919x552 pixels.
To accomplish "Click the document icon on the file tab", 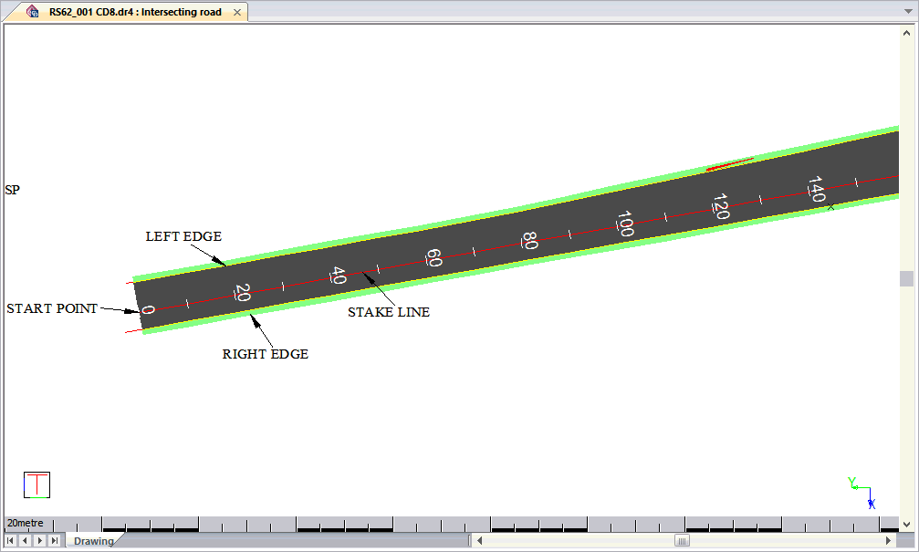I will click(x=33, y=12).
